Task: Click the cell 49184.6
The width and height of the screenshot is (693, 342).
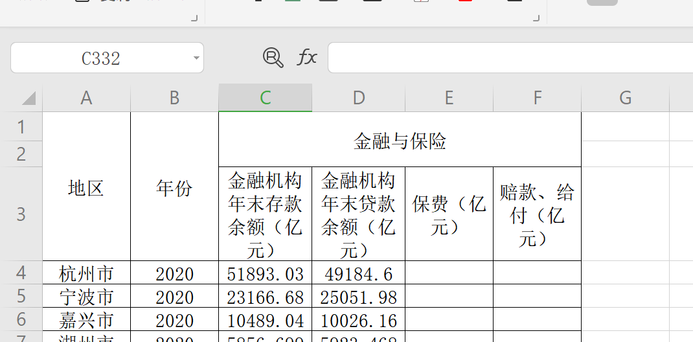Action: tap(358, 273)
